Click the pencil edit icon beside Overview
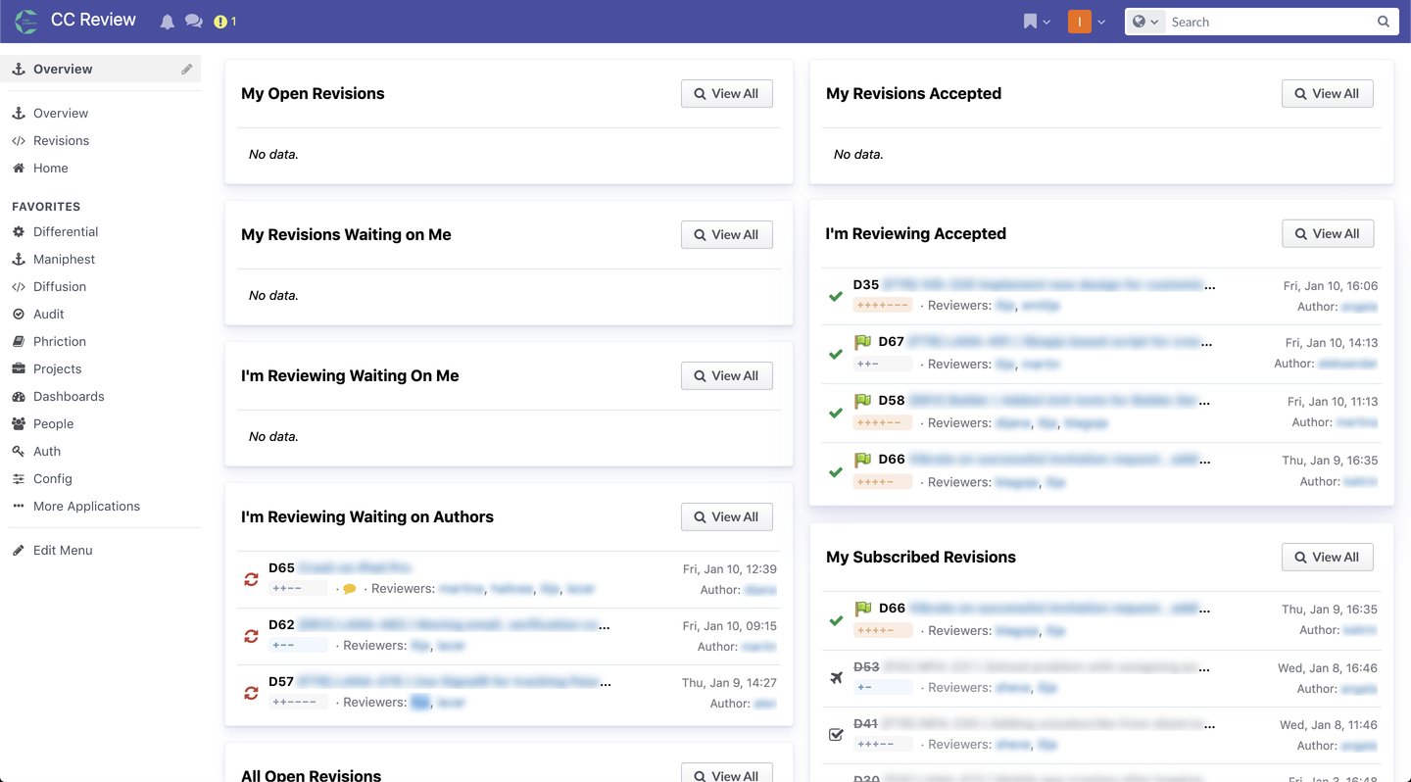Image resolution: width=1411 pixels, height=782 pixels. (187, 69)
